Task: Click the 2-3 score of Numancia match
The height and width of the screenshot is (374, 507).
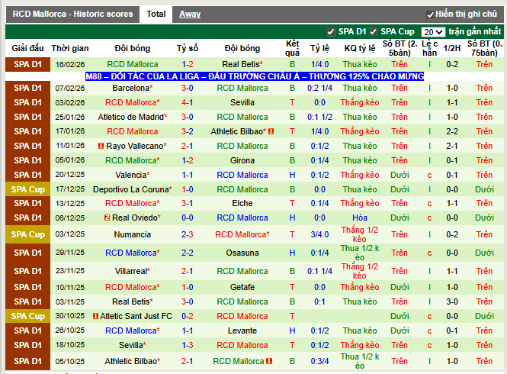Action: [188, 234]
